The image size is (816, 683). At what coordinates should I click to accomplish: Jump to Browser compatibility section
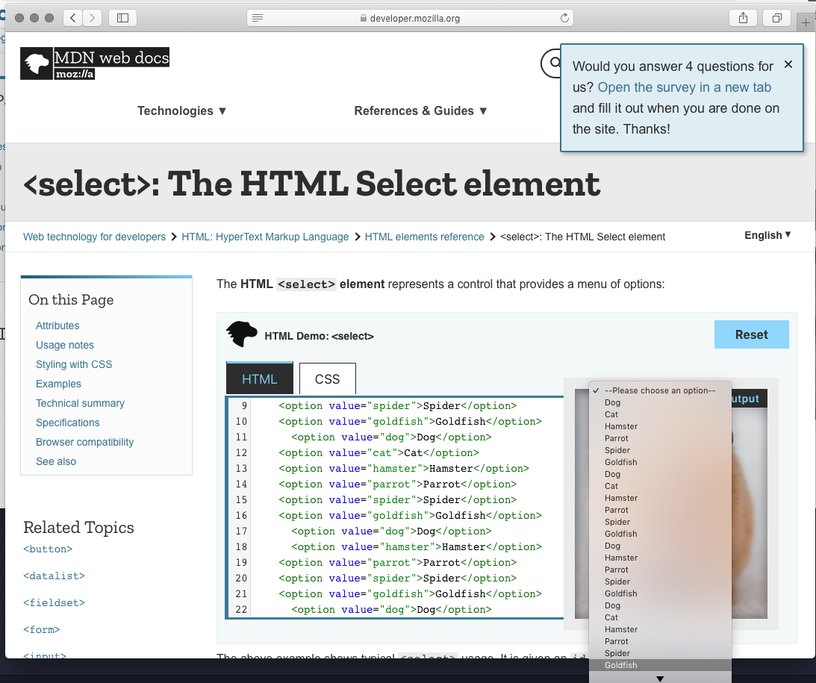(x=85, y=442)
